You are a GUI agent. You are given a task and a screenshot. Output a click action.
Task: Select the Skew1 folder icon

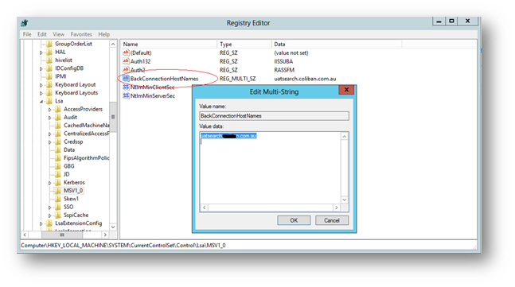[58, 199]
